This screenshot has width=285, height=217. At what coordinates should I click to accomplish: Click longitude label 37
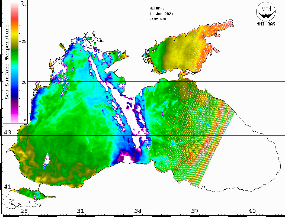195,211
